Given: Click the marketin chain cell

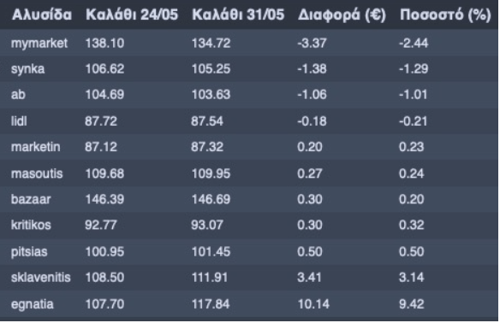Looking at the screenshot, I should 35,147.
